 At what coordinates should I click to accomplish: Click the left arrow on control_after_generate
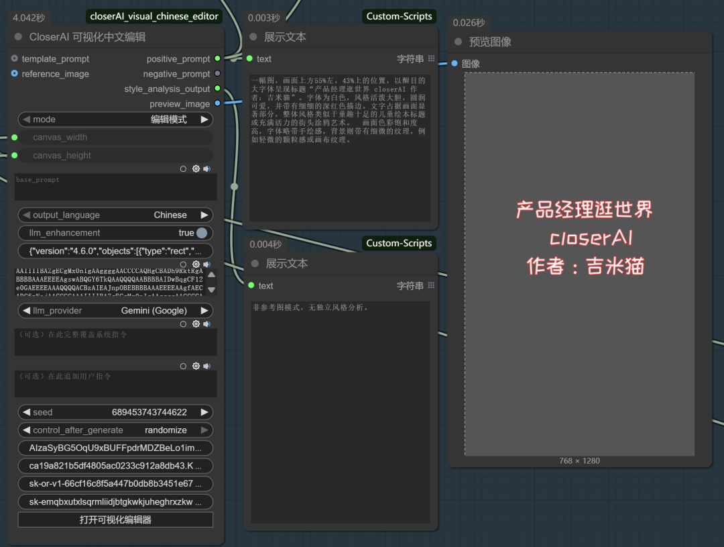tap(27, 430)
